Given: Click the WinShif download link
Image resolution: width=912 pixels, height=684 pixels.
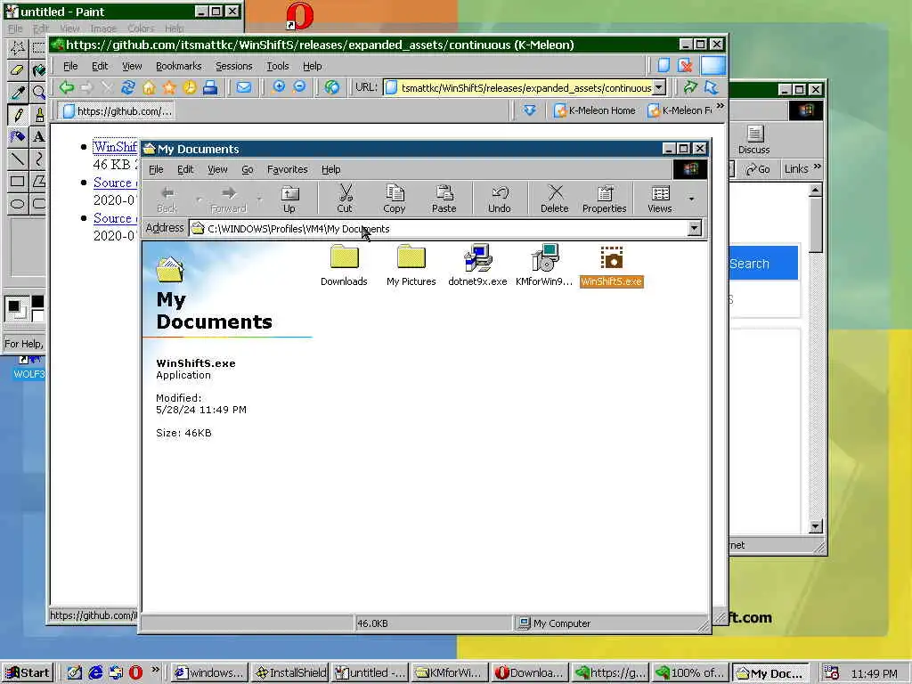Looking at the screenshot, I should 115,147.
